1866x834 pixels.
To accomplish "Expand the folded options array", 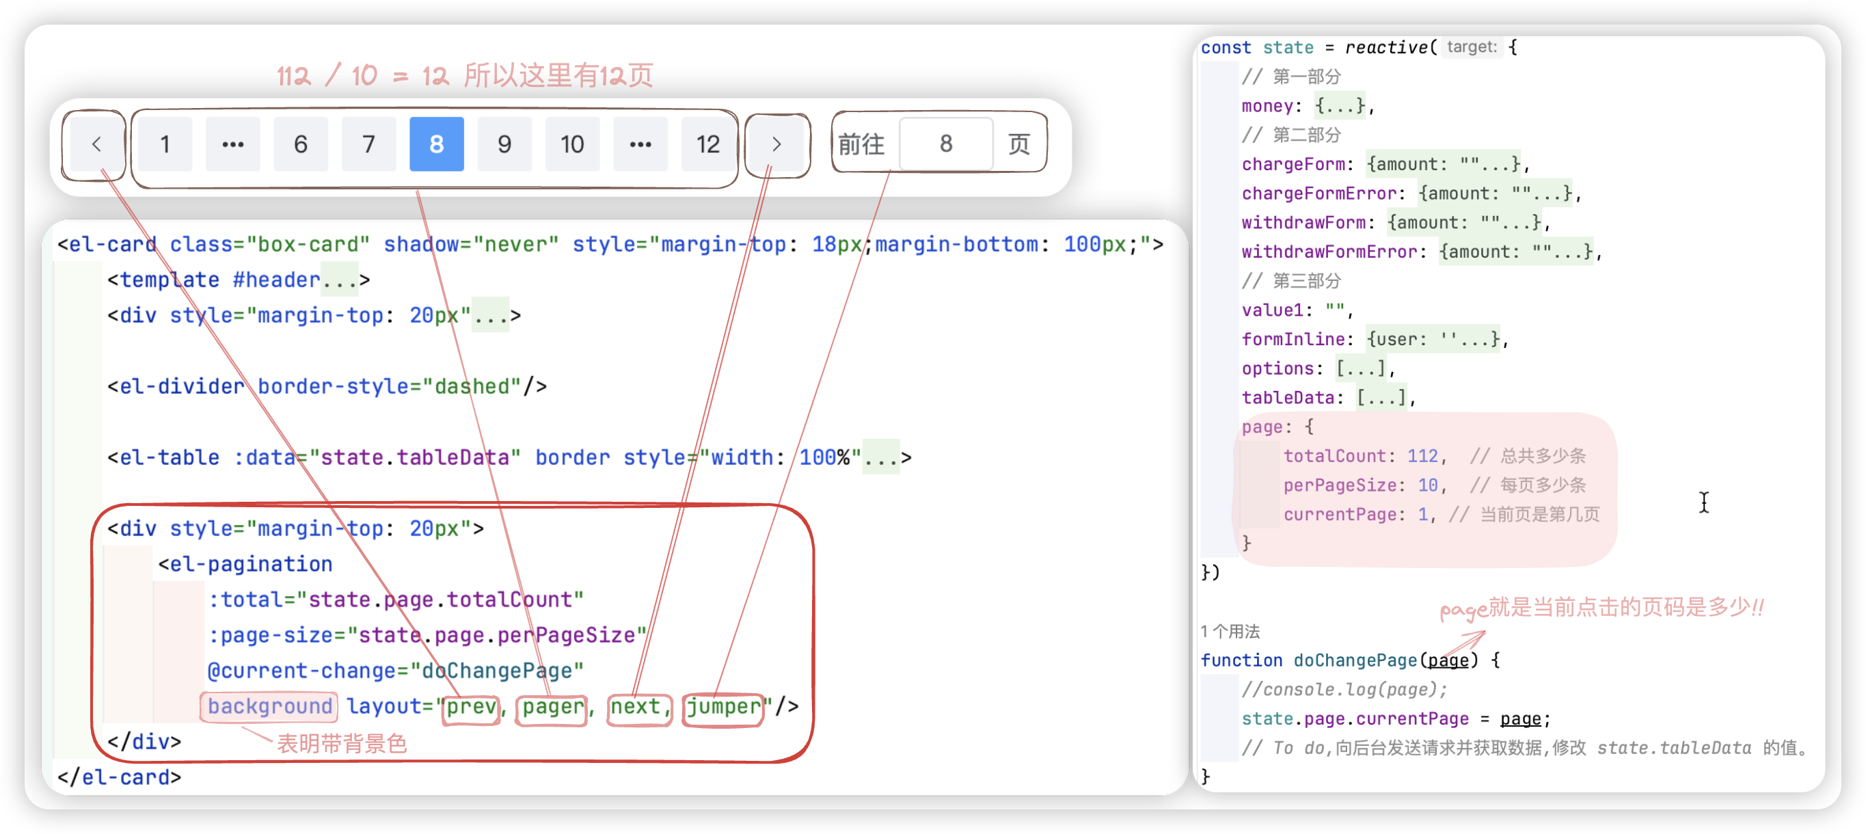I will [1360, 369].
